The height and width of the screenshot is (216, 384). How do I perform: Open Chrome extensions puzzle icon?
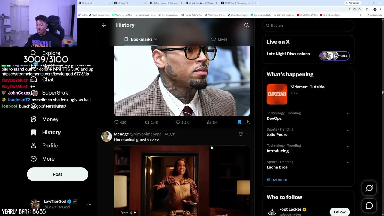point(367,10)
